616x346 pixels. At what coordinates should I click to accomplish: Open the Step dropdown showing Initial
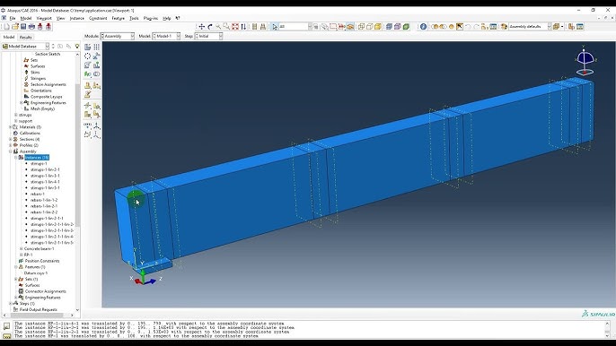(209, 36)
